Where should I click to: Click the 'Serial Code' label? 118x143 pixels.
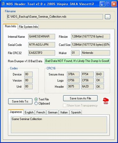pyautogui.click(x=15, y=45)
